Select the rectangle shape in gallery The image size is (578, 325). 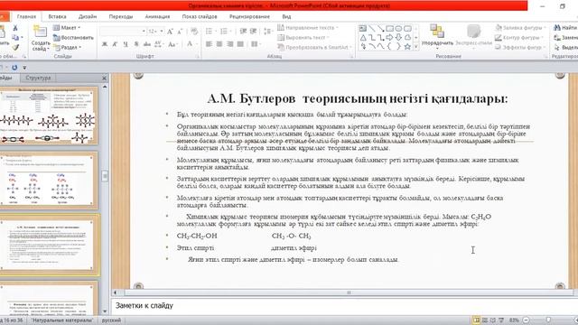point(389,28)
